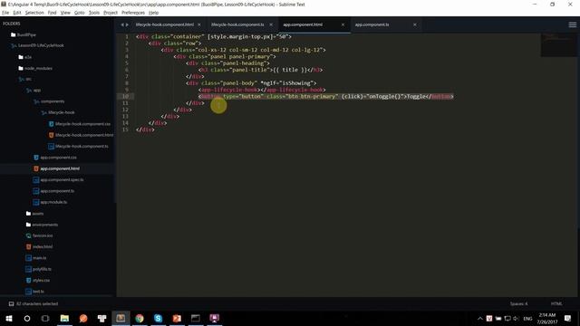The width and height of the screenshot is (580, 326).
Task: Open PowerPoint from taskbar
Action: click(x=177, y=318)
